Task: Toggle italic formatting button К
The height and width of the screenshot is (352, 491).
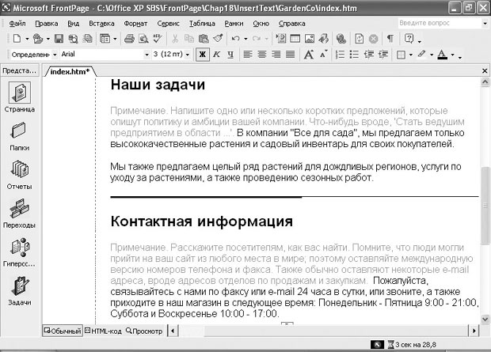Action: (215, 55)
